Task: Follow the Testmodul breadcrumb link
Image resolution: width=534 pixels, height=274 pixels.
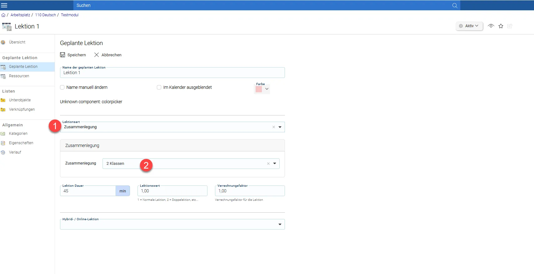Action: [x=70, y=15]
